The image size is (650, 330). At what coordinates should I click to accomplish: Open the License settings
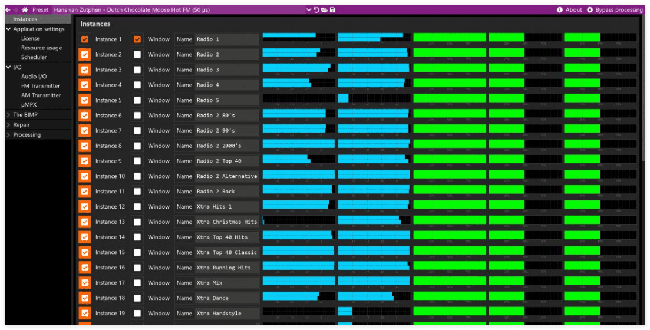coord(31,38)
